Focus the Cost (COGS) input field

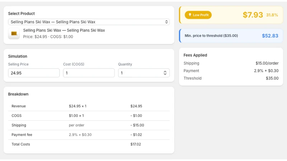click(89, 73)
